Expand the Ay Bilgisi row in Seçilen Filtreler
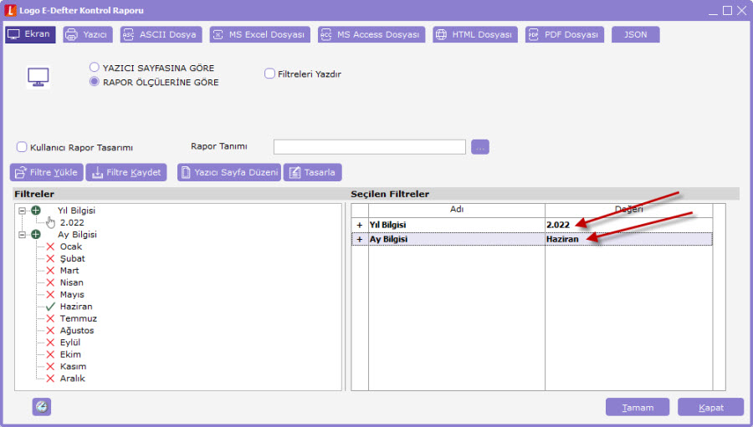This screenshot has height=427, width=753. pos(360,239)
